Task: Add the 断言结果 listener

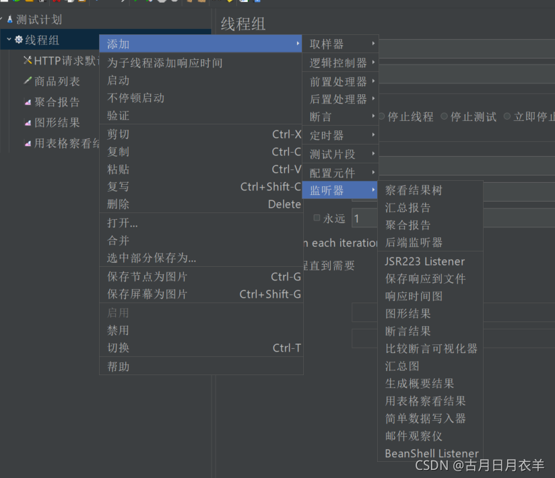Action: point(430,331)
